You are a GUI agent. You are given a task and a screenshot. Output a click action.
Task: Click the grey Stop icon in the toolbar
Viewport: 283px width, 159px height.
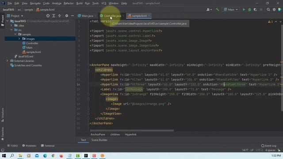point(261,10)
